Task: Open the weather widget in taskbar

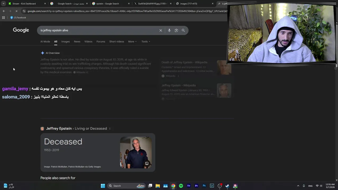Action: [x=8, y=186]
